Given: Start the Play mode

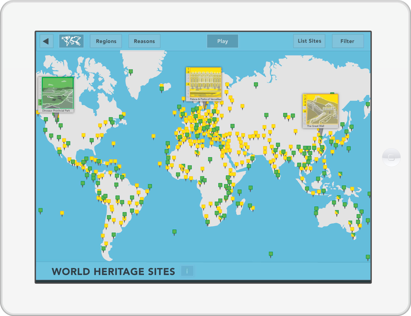Looking at the screenshot, I should pyautogui.click(x=222, y=41).
